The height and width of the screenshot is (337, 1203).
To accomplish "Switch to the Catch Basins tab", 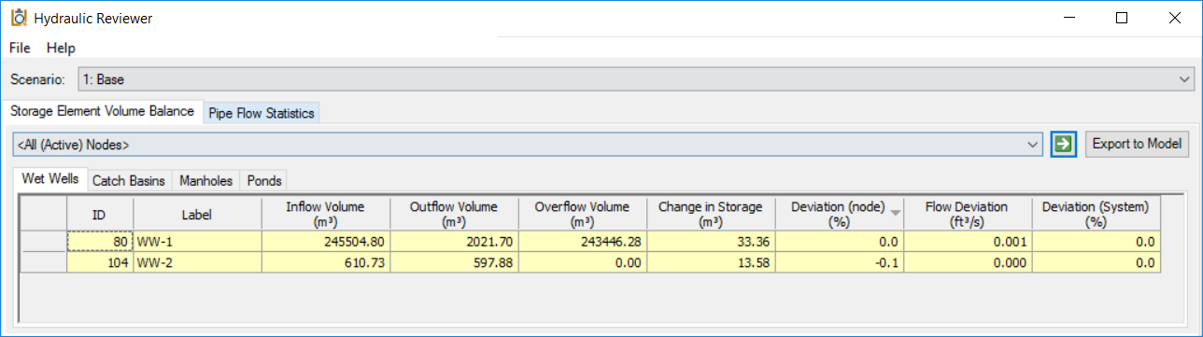I will (x=129, y=181).
